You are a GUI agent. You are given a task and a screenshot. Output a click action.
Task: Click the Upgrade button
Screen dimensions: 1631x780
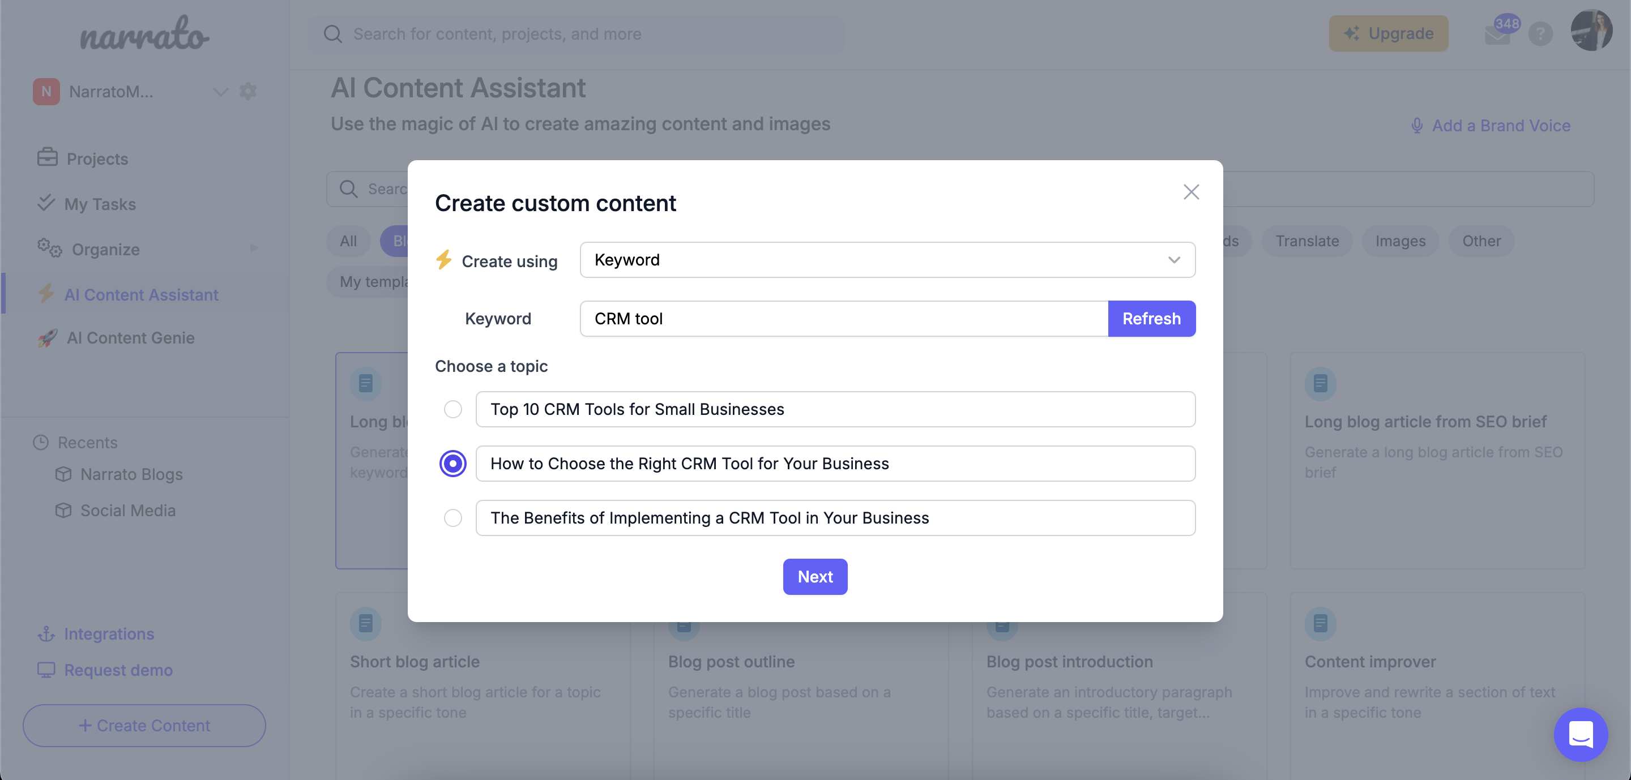pyautogui.click(x=1388, y=33)
